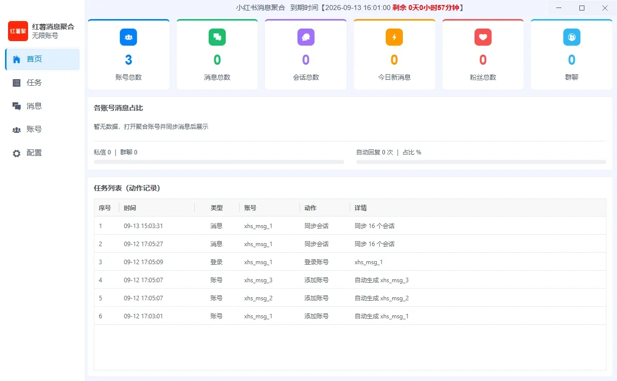Click the remaining time 剩余 0天0小时57分钟 text
617x381 pixels.
click(x=426, y=8)
